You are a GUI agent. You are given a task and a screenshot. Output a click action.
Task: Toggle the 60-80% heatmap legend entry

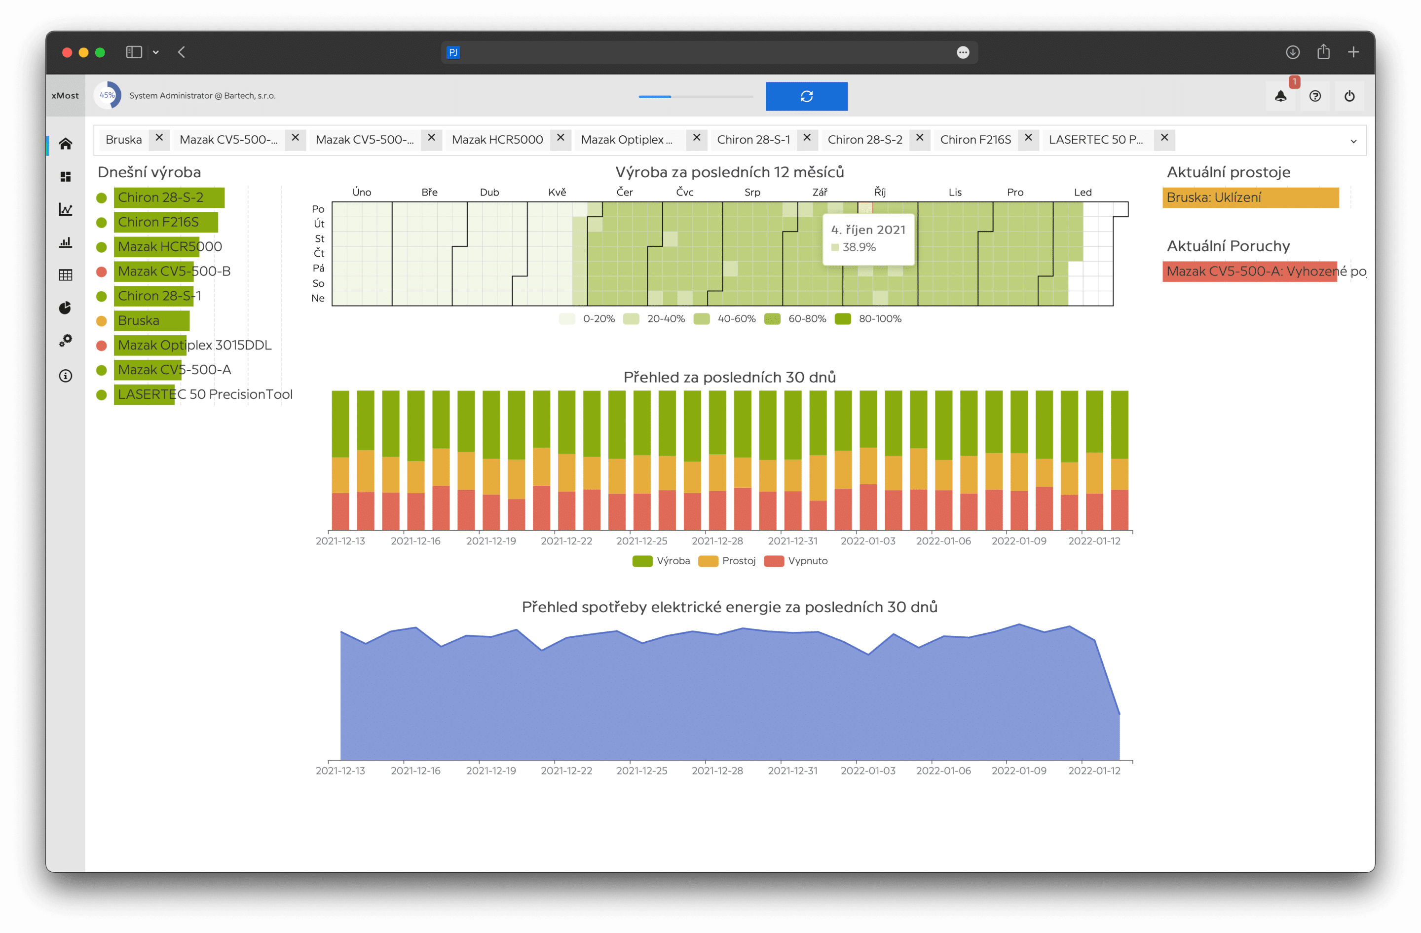click(795, 318)
